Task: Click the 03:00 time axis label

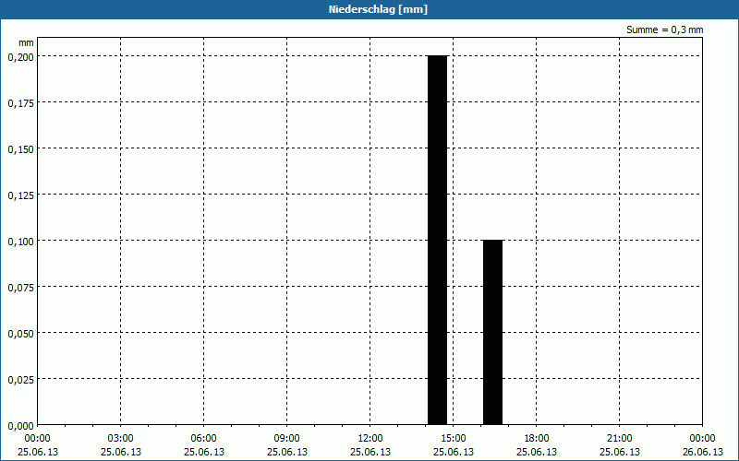Action: click(x=121, y=438)
